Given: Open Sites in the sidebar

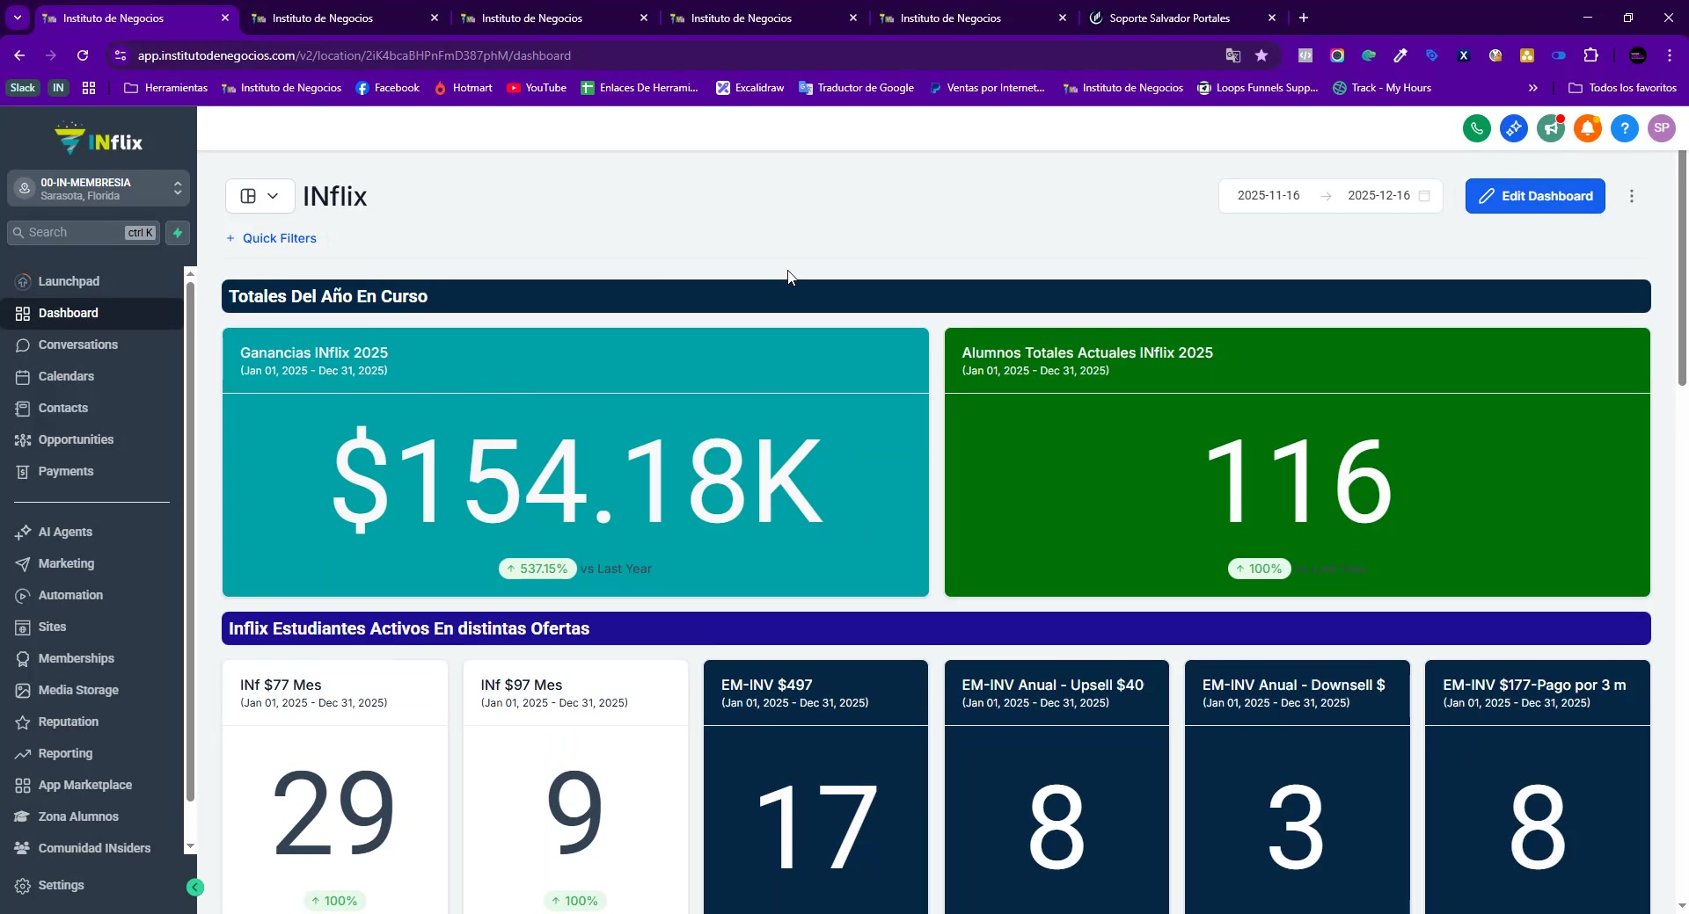Looking at the screenshot, I should [x=92, y=627].
